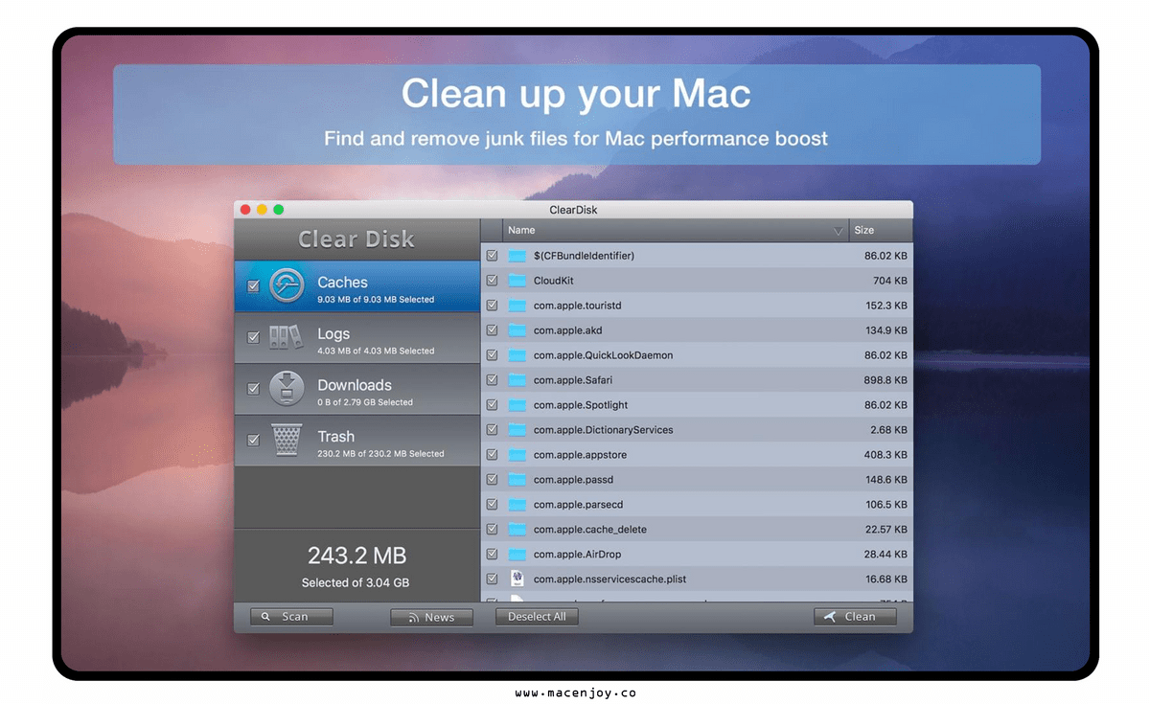This screenshot has height=704, width=1150.
Task: Toggle sort arrow in Name column header
Action: pos(839,231)
